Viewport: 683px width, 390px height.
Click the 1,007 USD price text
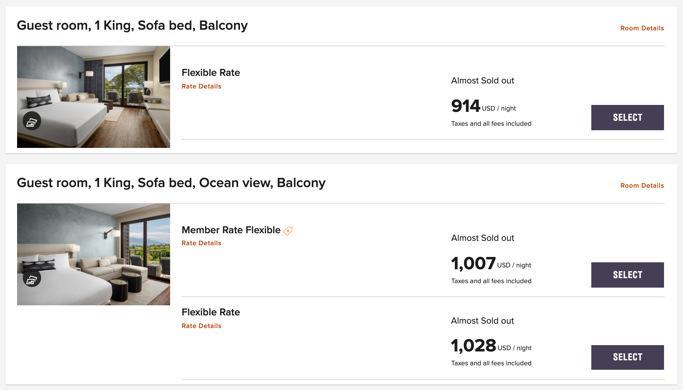click(x=491, y=263)
